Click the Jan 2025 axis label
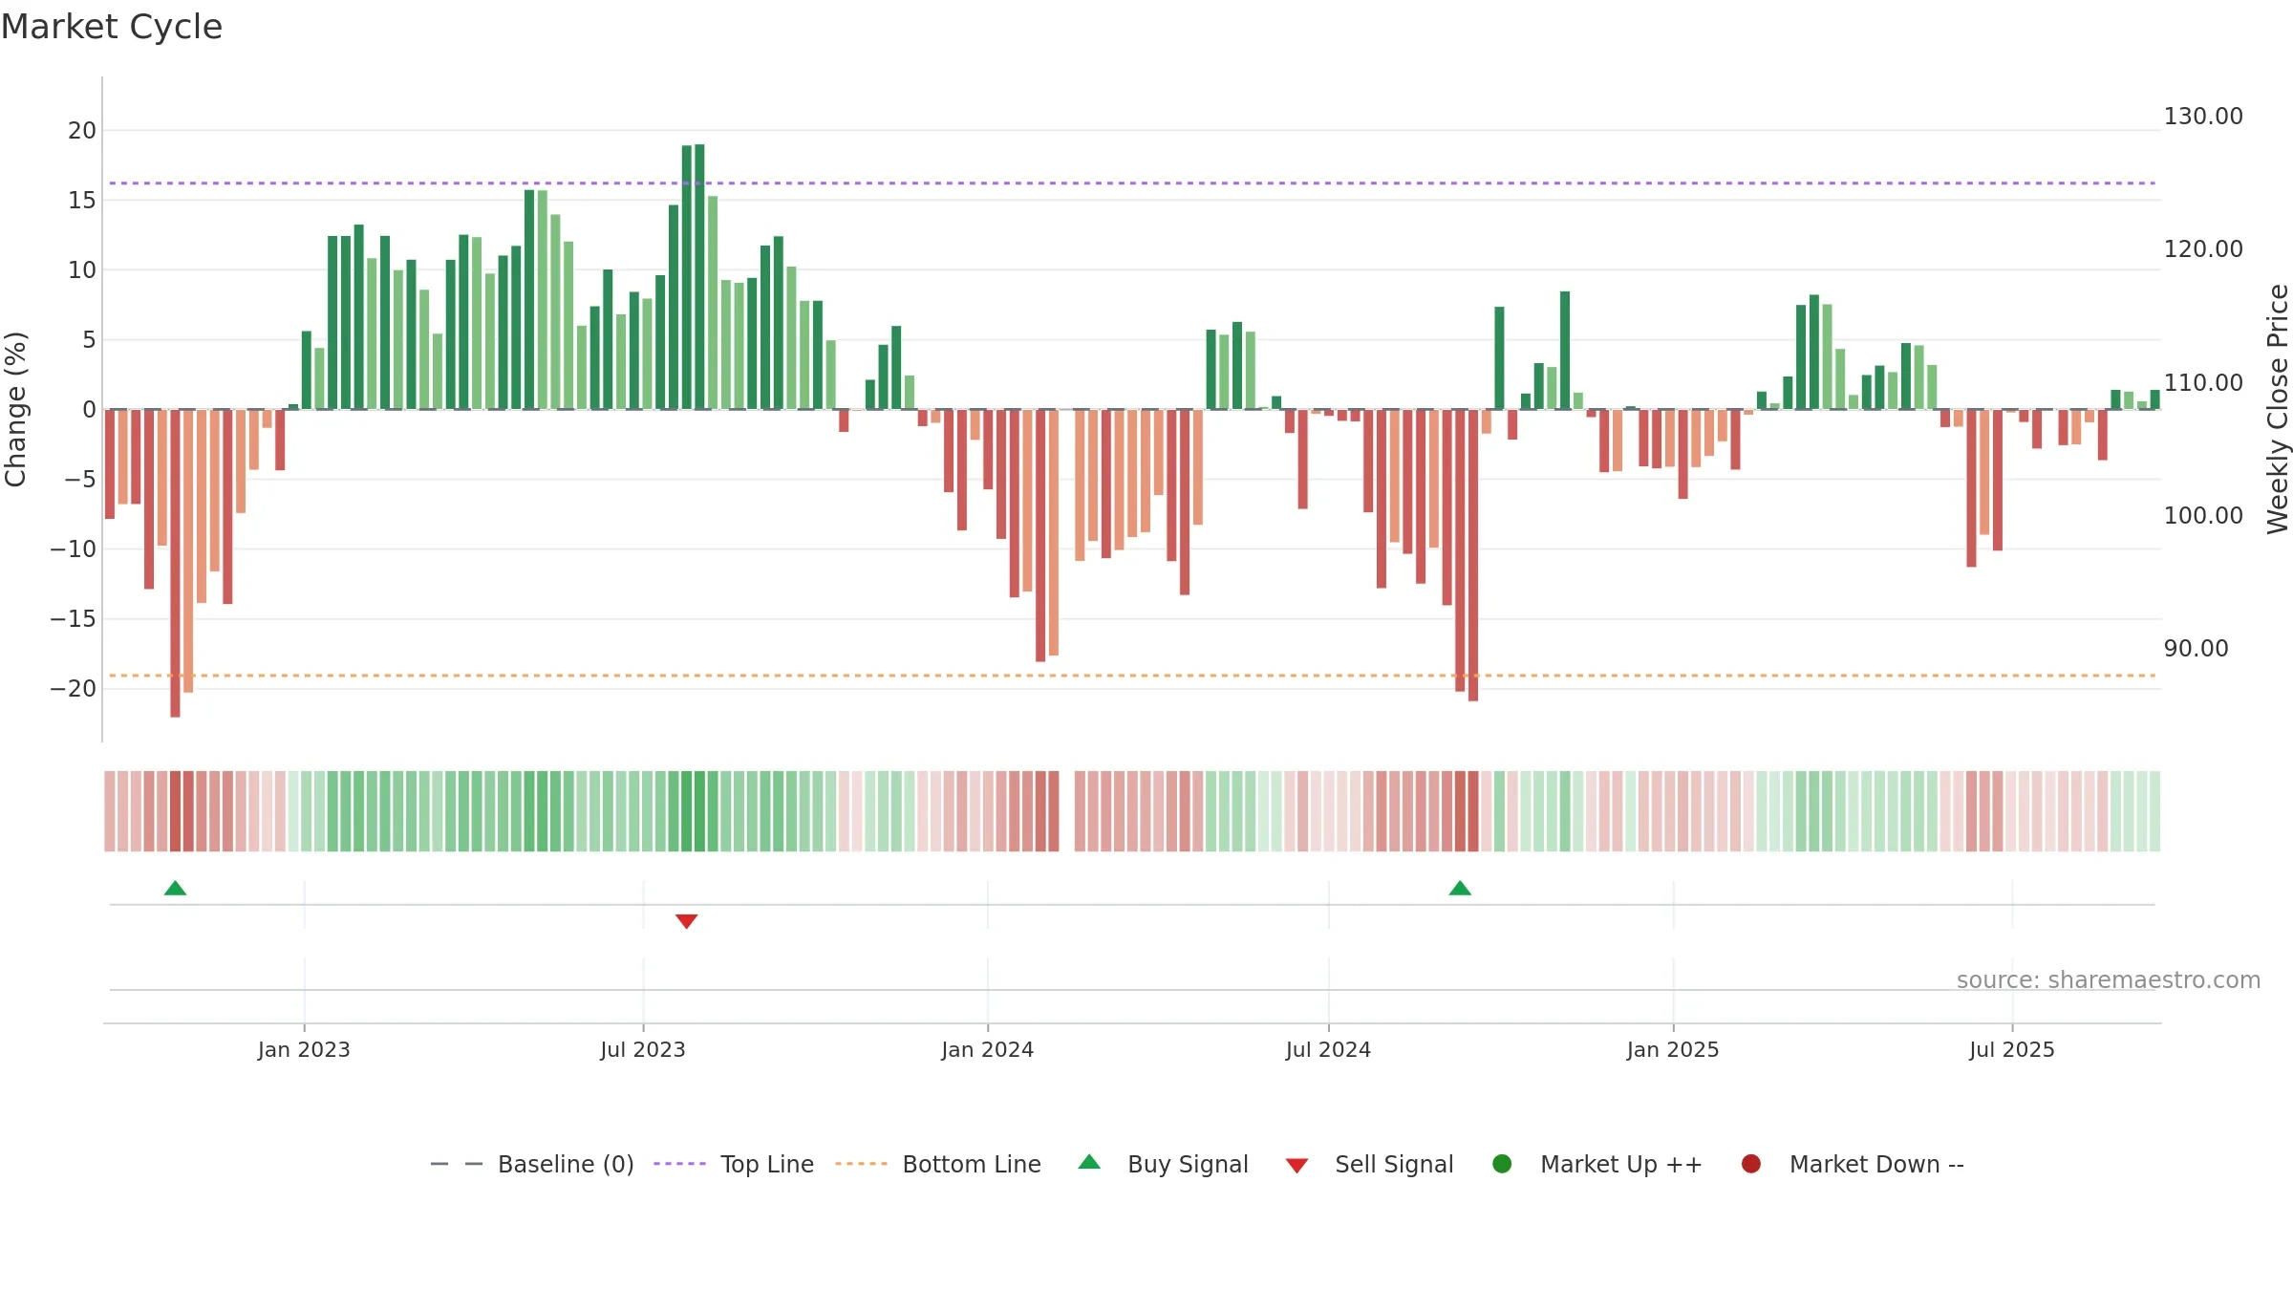This screenshot has width=2293, height=1290. pos(1673,1050)
